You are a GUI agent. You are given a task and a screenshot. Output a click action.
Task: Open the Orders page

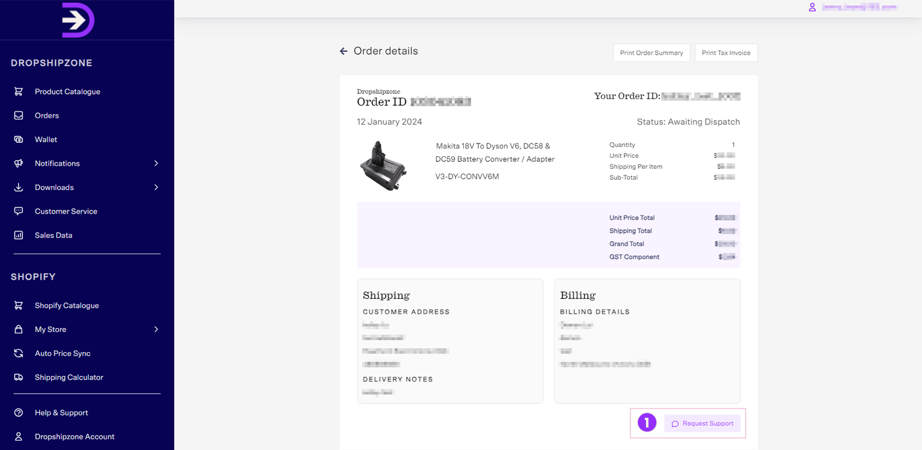[47, 115]
